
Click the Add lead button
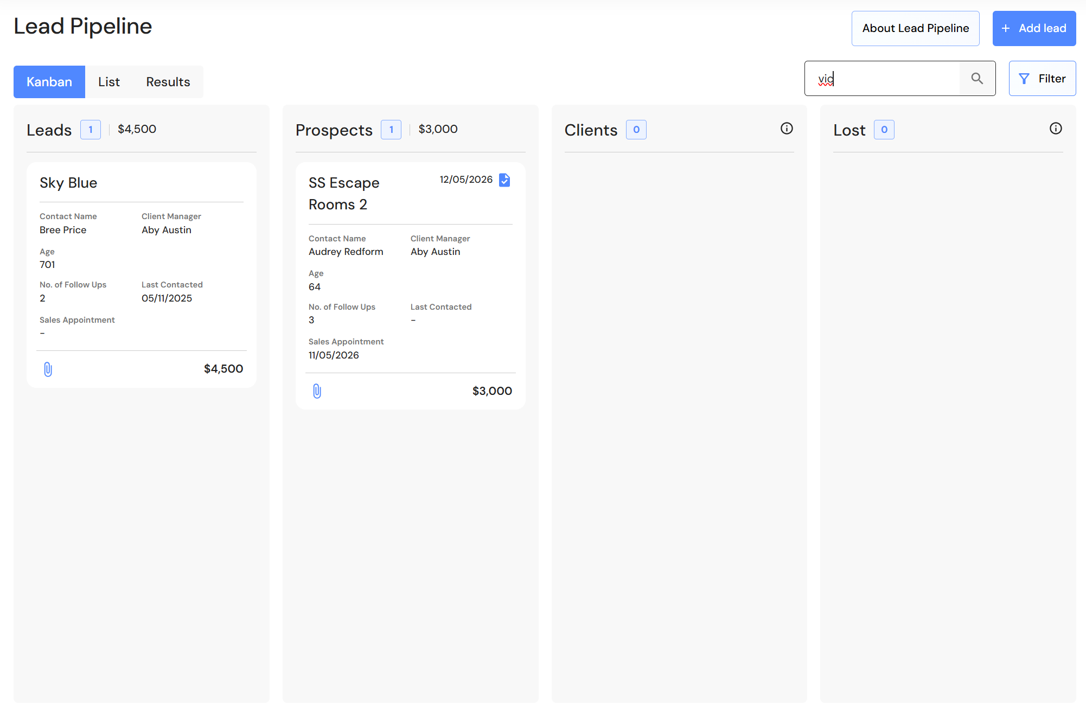tap(1034, 28)
